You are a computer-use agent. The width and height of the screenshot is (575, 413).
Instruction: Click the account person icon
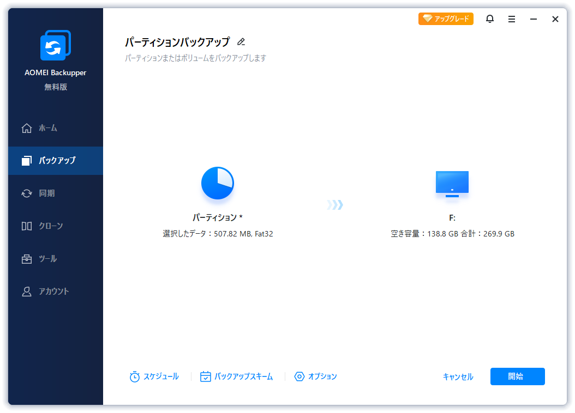[26, 291]
